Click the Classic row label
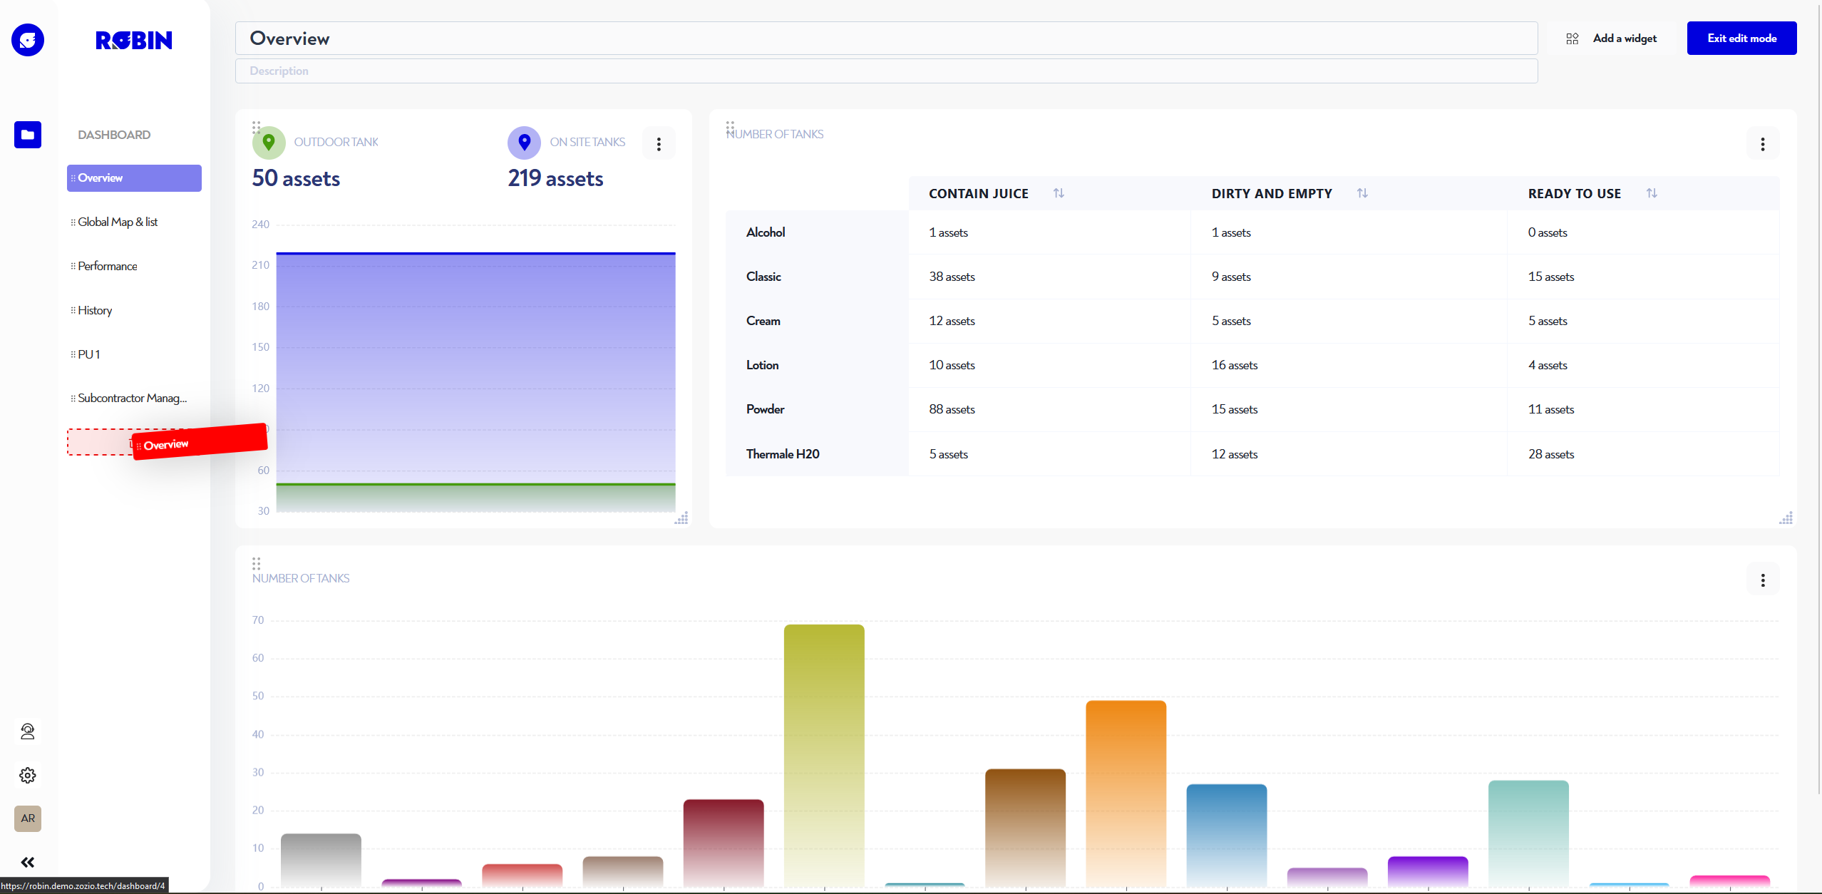This screenshot has height=894, width=1822. coord(763,277)
